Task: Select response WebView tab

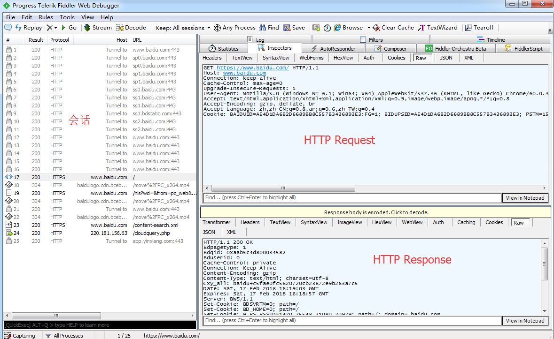Action: pos(412,222)
